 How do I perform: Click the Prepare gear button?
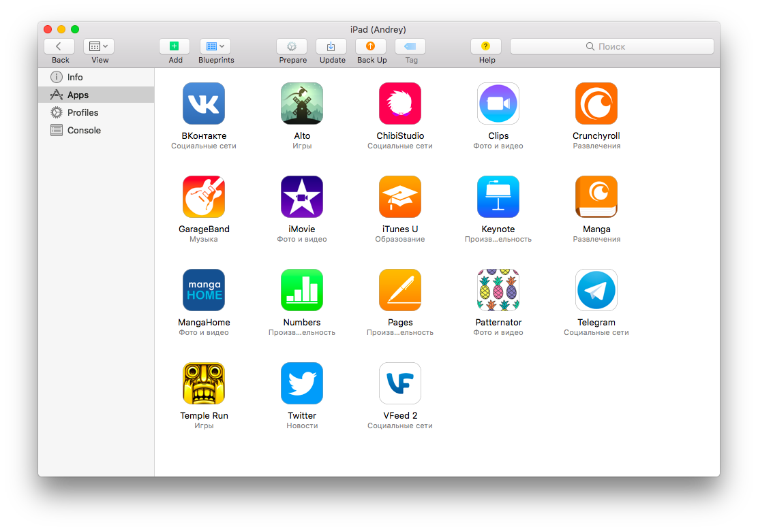coord(292,46)
